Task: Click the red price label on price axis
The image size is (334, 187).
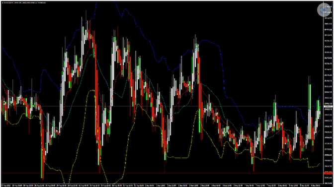Action: point(328,173)
